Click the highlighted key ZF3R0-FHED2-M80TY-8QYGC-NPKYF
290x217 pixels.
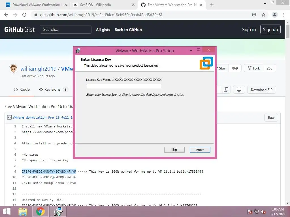point(49,172)
